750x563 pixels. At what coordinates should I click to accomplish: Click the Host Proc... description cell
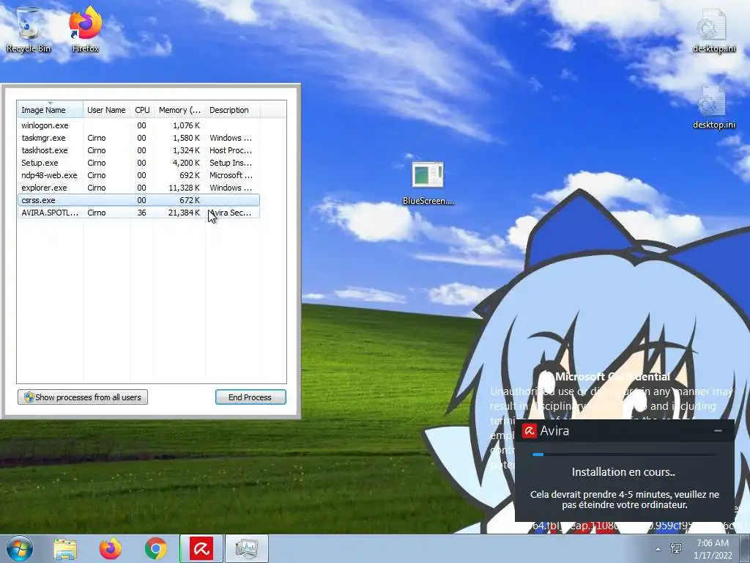231,150
